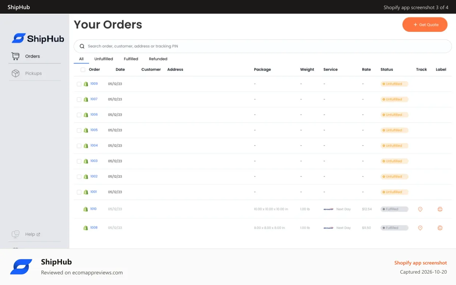The width and height of the screenshot is (456, 285).
Task: Click the order search input field
Action: pyautogui.click(x=263, y=46)
